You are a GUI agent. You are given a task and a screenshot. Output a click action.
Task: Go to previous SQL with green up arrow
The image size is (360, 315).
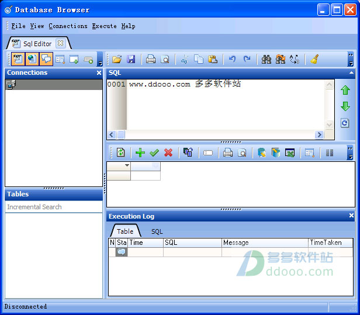point(345,90)
